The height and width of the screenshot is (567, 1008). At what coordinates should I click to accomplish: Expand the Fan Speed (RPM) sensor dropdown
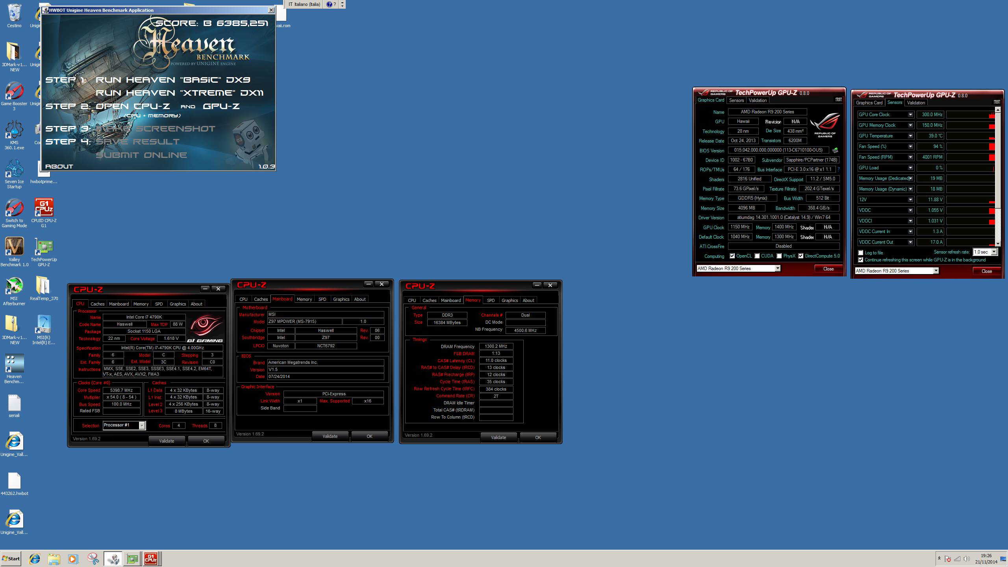click(910, 157)
